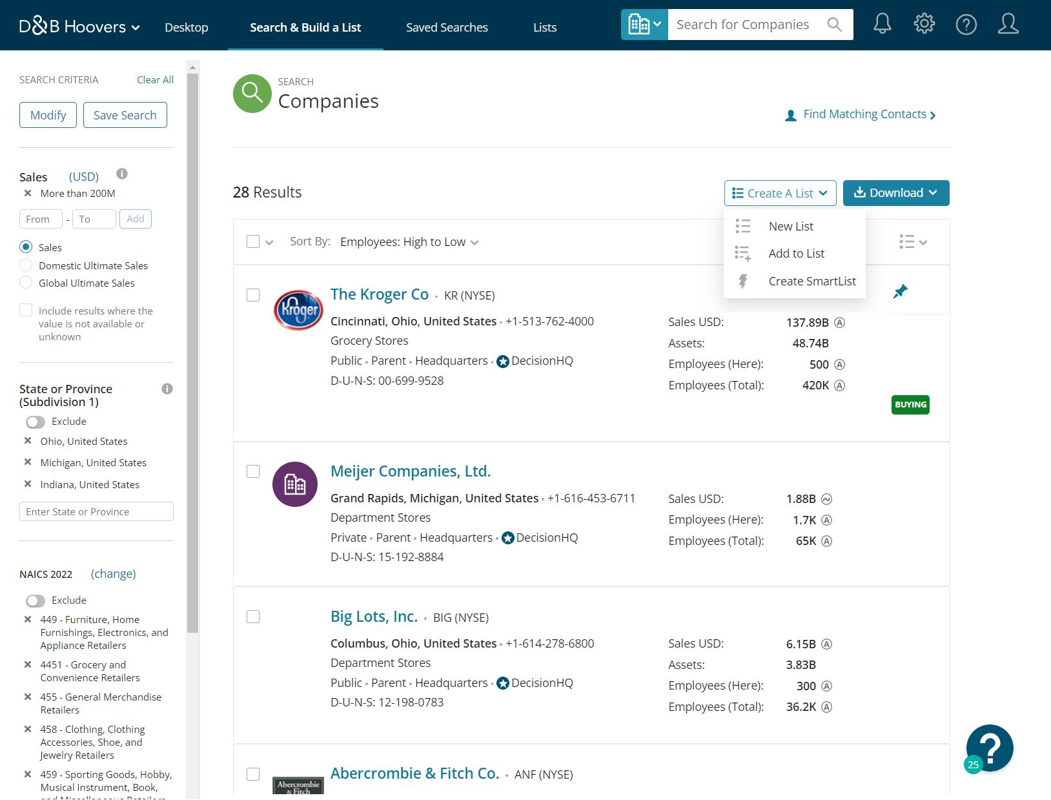This screenshot has height=800, width=1051.
Task: Remove the 458 Clothing NAICS filter
Action: (28, 729)
